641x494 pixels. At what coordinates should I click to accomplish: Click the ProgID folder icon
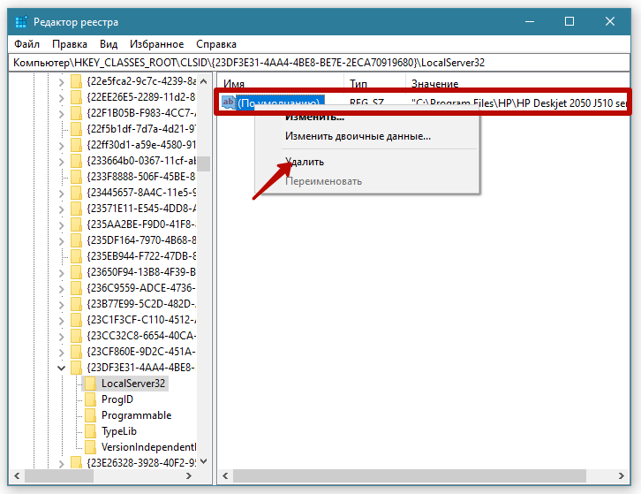(x=89, y=399)
